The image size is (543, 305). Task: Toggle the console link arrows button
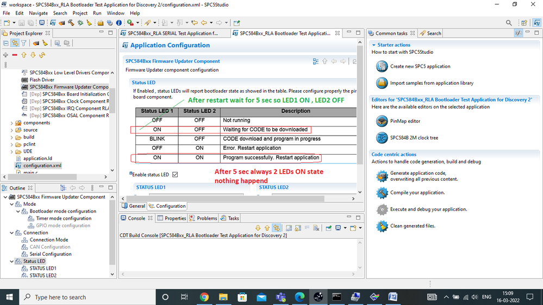[x=276, y=228]
